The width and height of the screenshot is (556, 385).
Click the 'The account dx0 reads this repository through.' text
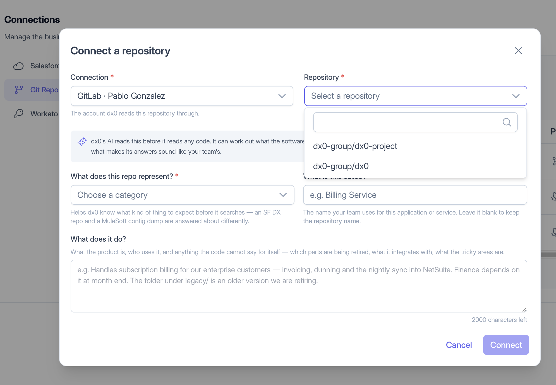point(135,113)
